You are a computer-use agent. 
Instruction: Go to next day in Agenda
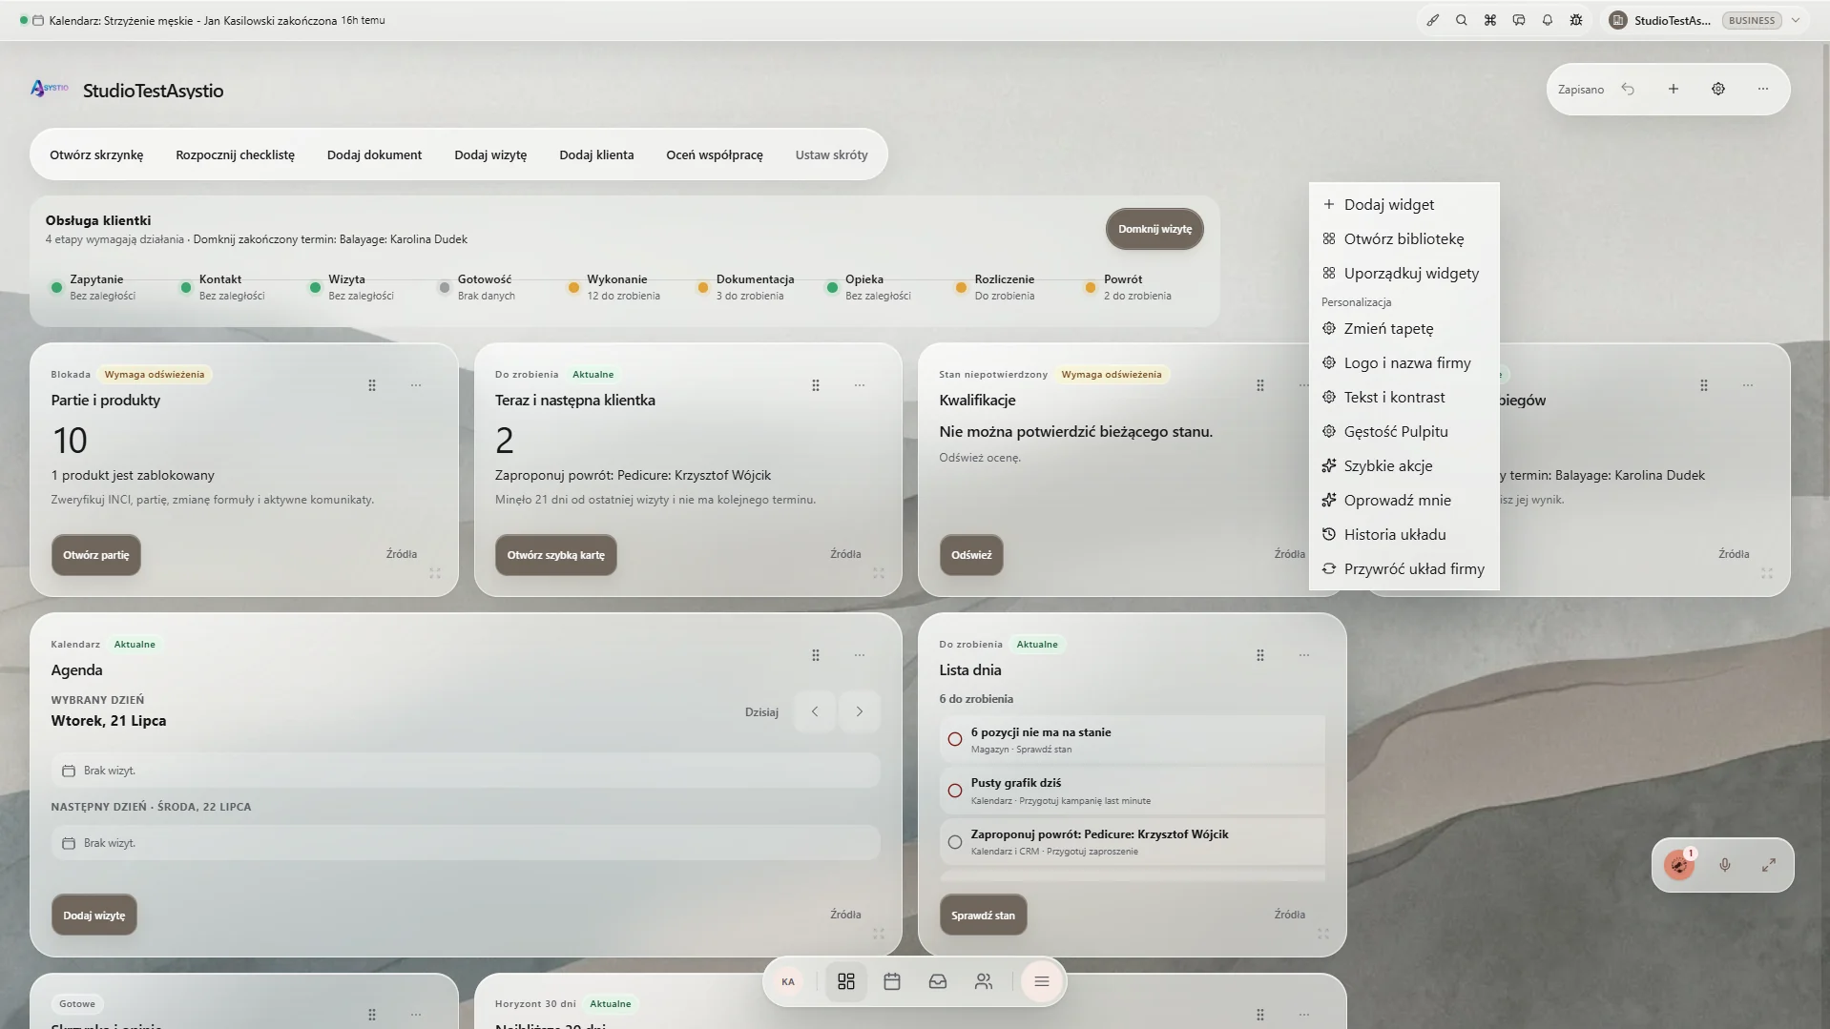tap(859, 711)
